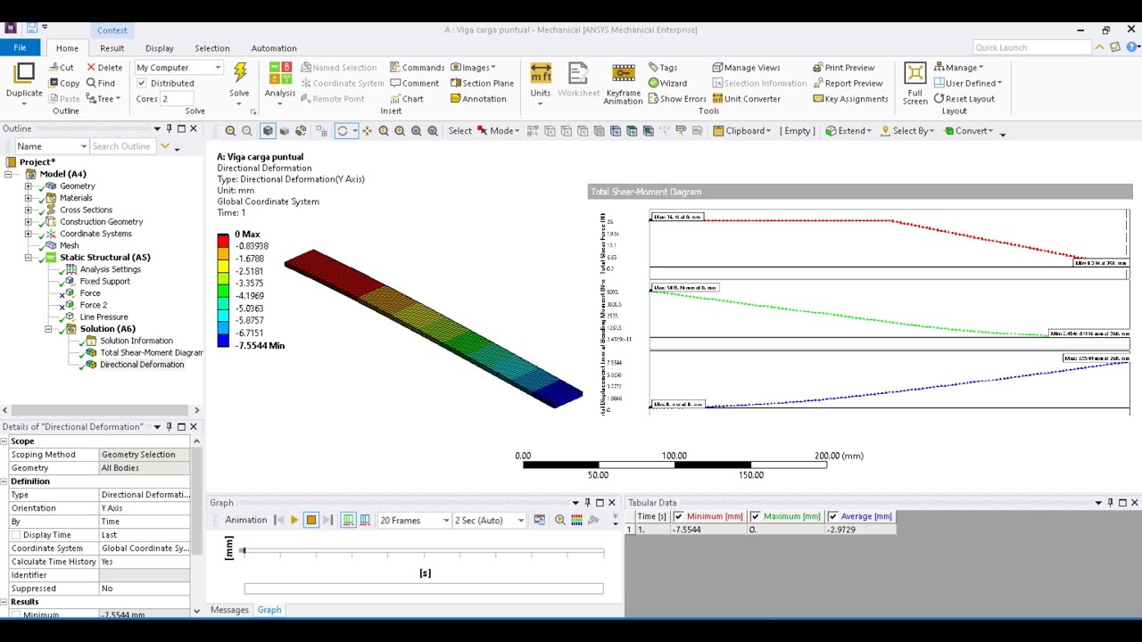Toggle the Maximum [mm] column checkbox

pos(756,516)
